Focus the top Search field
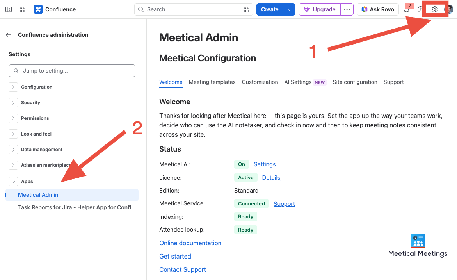The image size is (457, 280). click(x=194, y=9)
